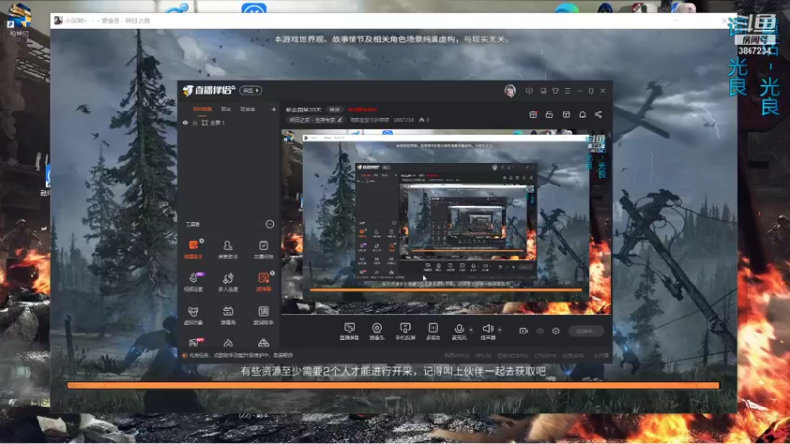Open settings gear in the bottom control bar

coord(556,331)
